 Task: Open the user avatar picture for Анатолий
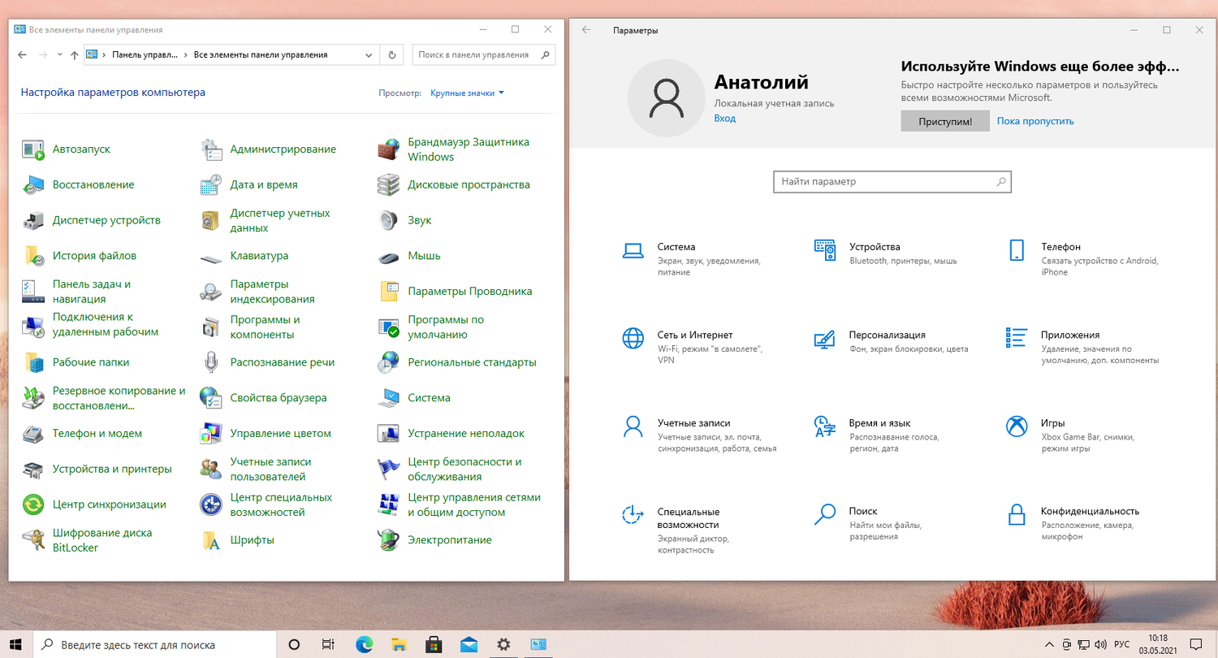point(666,99)
